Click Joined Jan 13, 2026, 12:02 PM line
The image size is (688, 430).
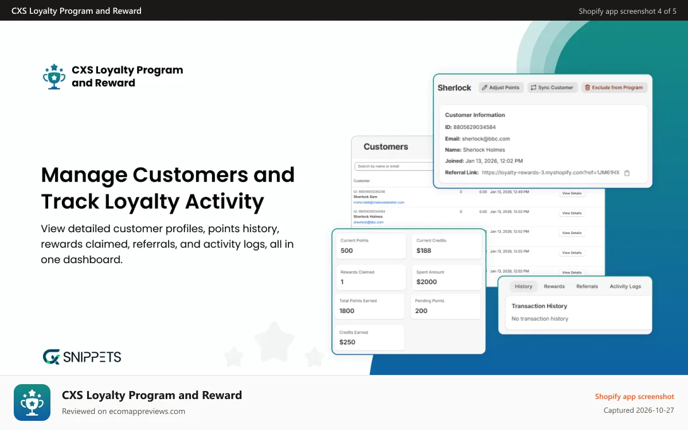[x=484, y=161]
